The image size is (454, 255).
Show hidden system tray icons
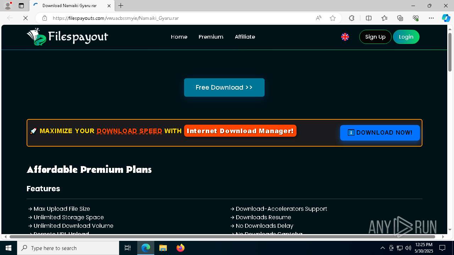pos(382,248)
